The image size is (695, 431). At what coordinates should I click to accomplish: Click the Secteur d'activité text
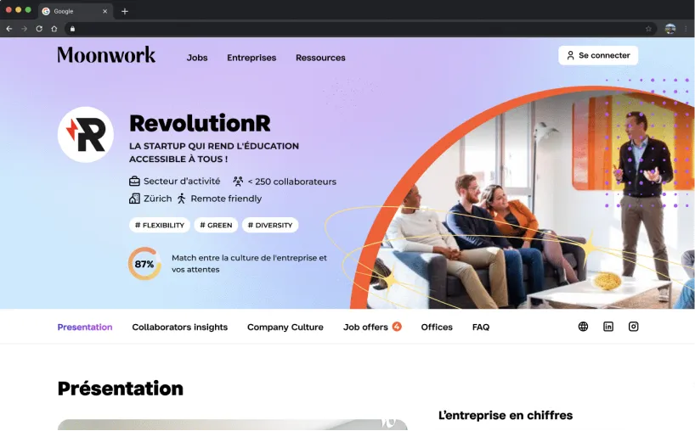coord(182,181)
